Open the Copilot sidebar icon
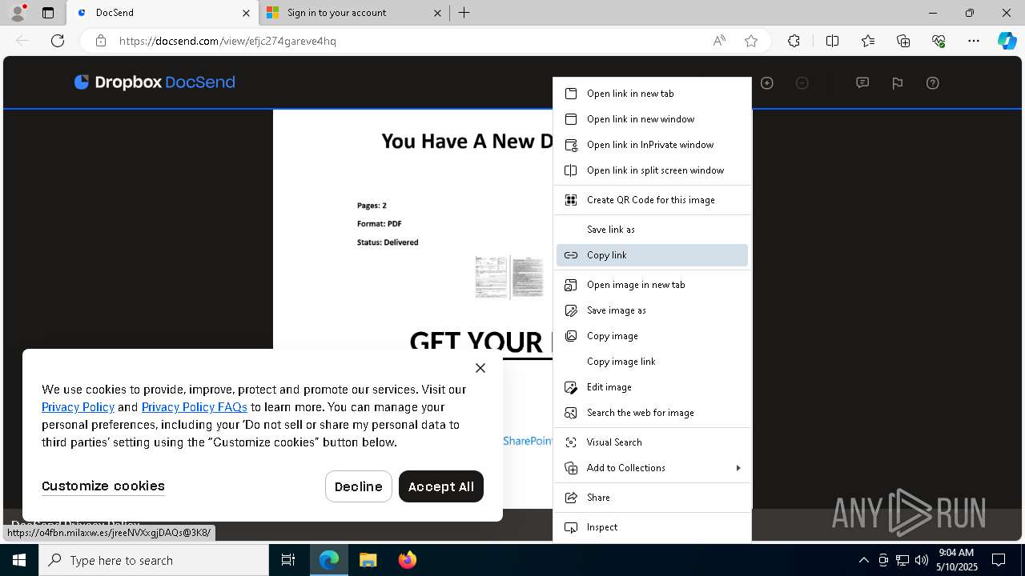 point(1007,41)
